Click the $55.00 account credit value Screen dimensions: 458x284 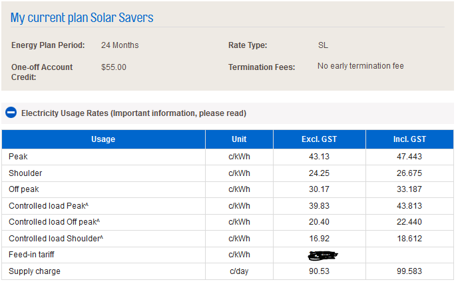(114, 67)
